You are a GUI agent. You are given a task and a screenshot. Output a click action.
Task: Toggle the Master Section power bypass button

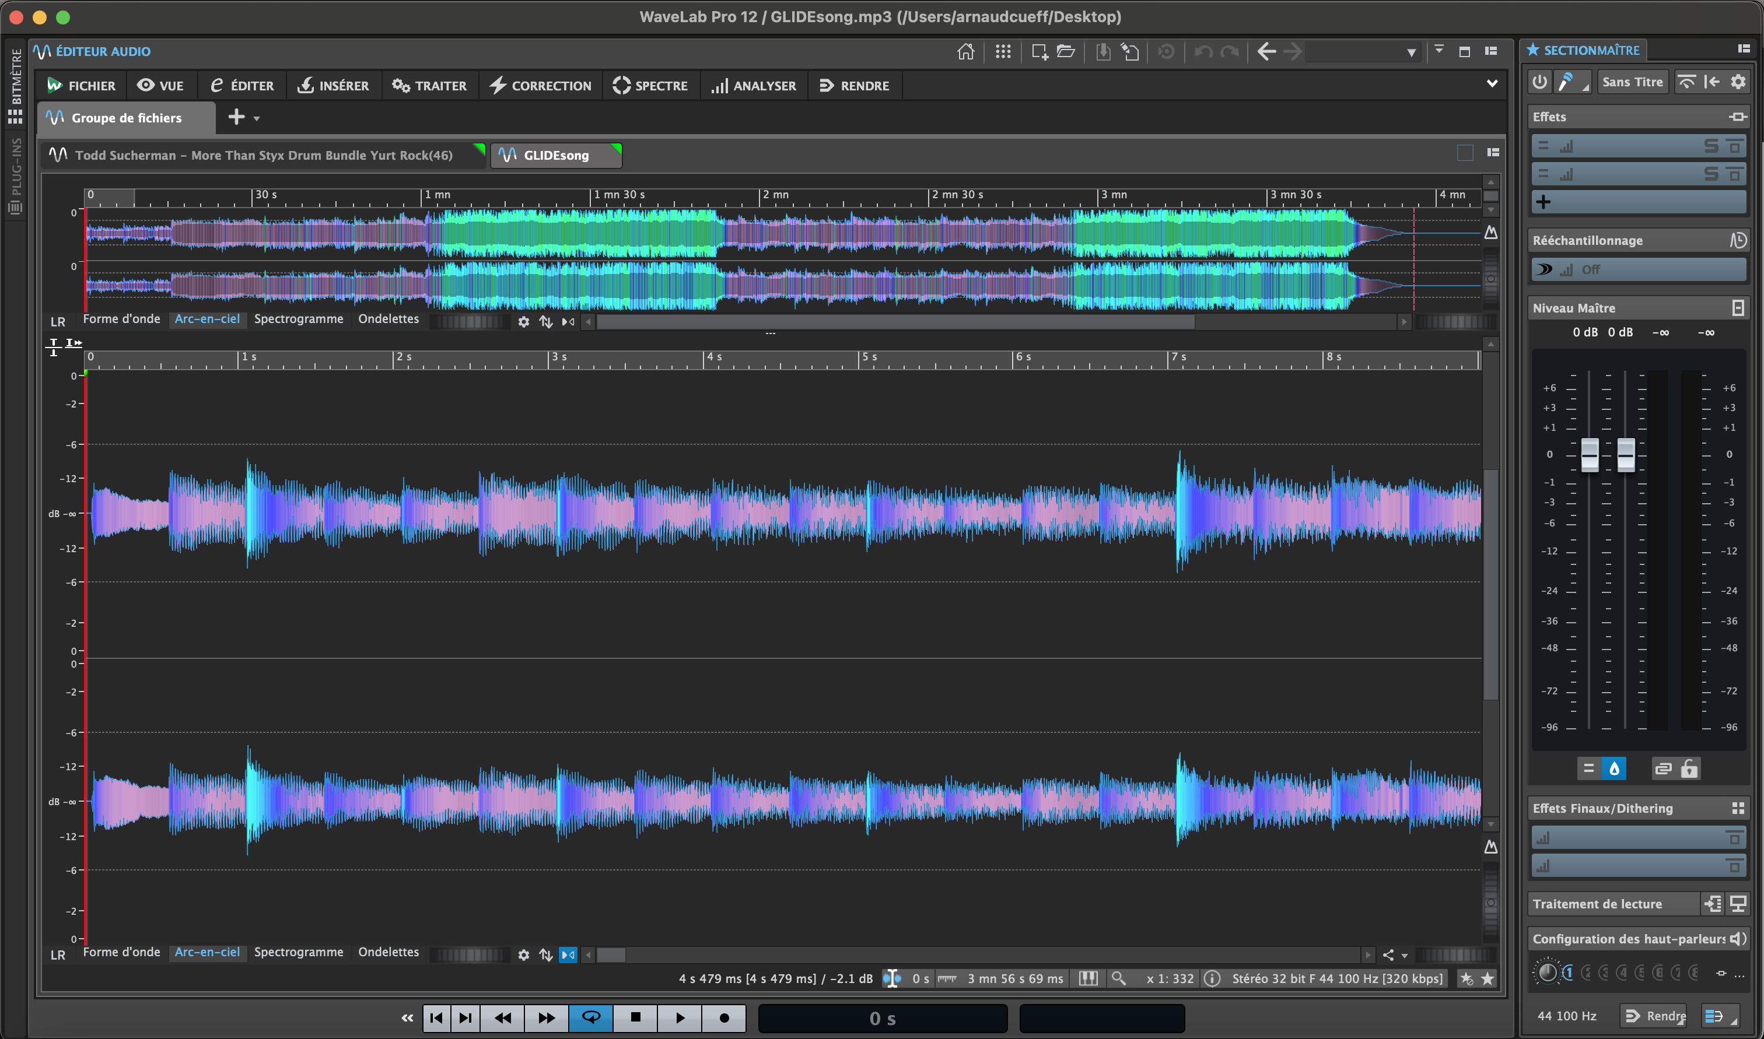coord(1539,82)
